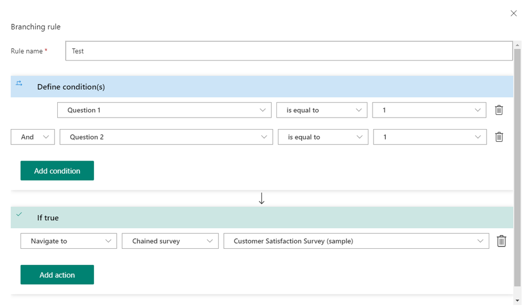Click the down arrow between sections
This screenshot has height=307, width=525.
coord(262,198)
